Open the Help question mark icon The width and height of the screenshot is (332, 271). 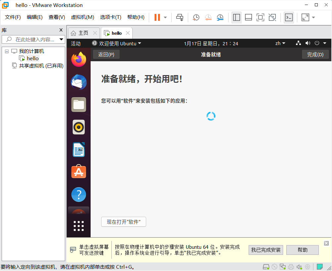tap(79, 195)
